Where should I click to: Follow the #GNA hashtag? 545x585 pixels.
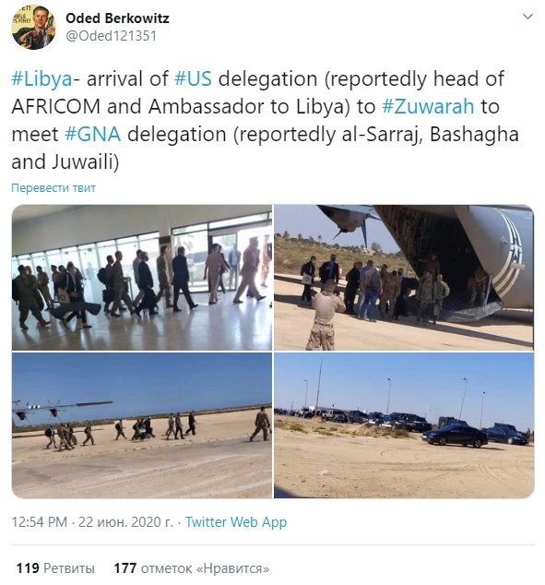93,135
